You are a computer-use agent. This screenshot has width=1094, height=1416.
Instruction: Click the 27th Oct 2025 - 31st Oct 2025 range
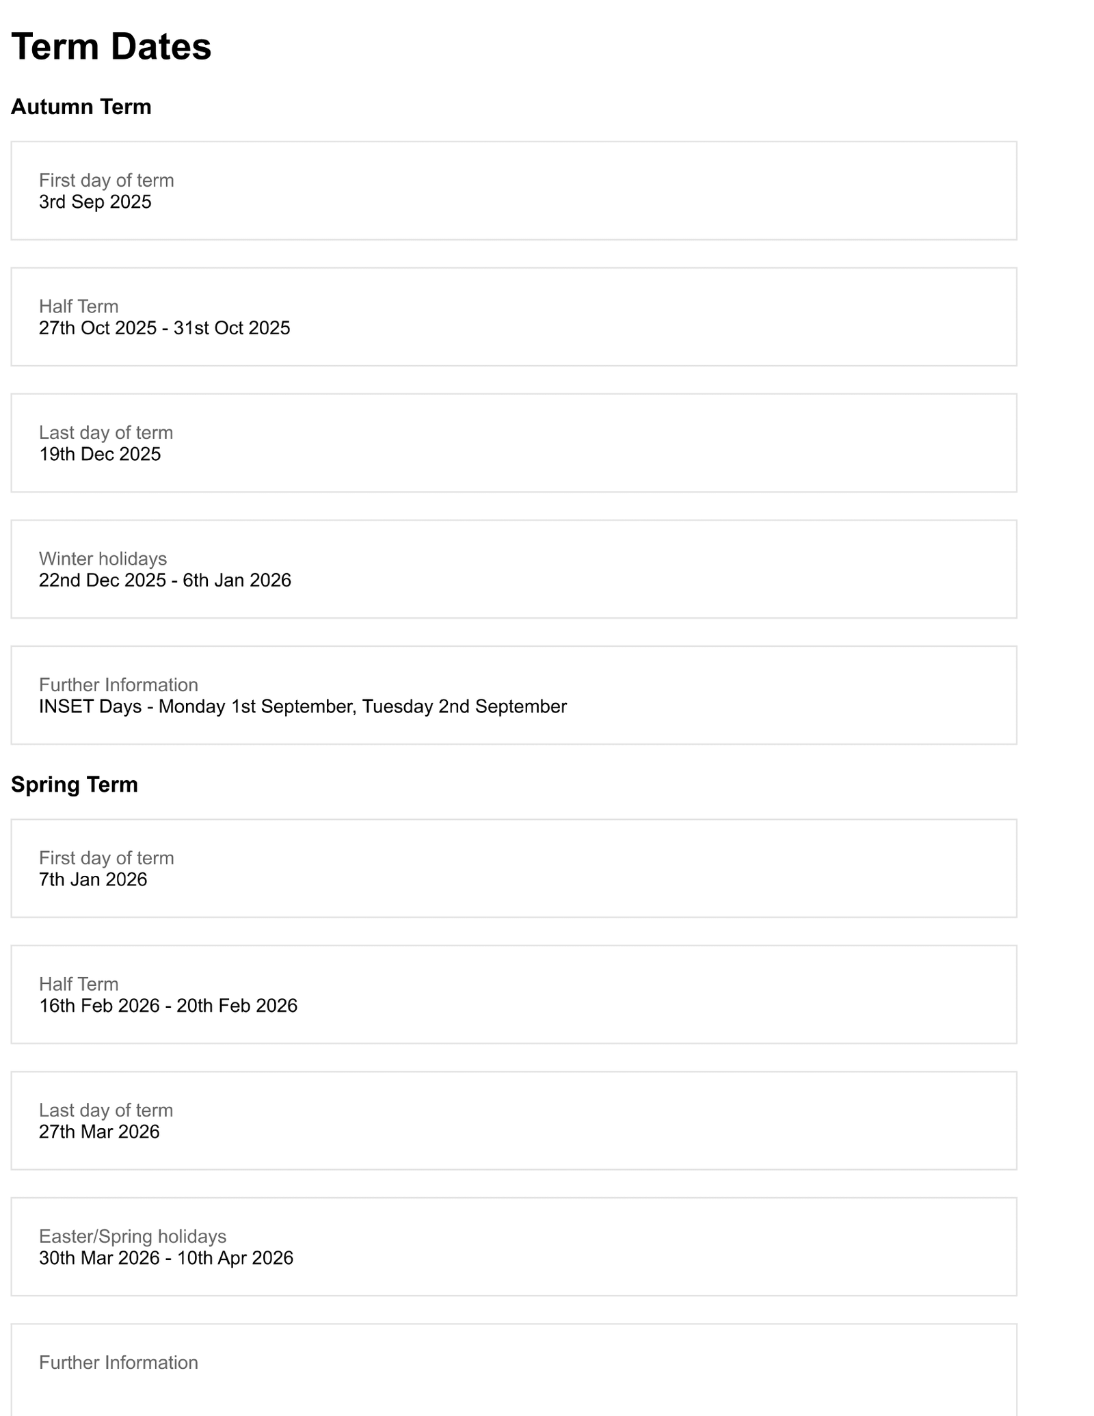click(x=164, y=328)
